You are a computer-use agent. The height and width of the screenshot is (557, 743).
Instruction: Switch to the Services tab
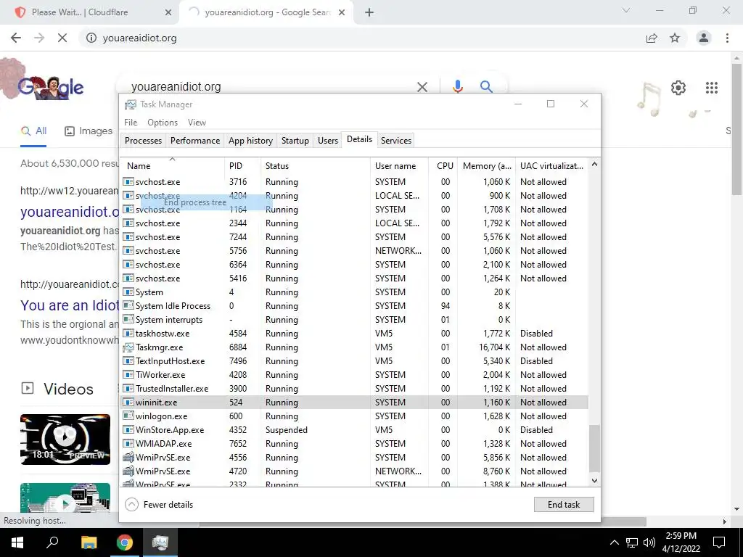(x=396, y=141)
